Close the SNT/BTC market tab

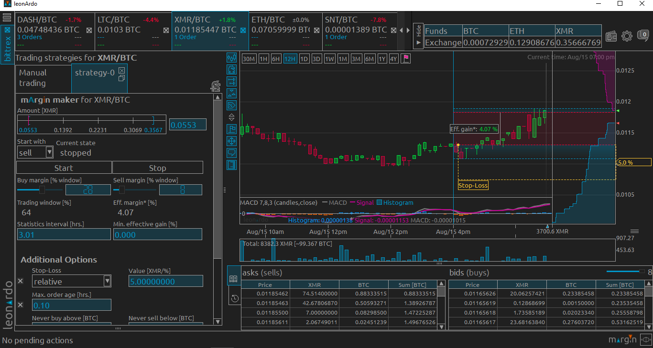click(393, 30)
